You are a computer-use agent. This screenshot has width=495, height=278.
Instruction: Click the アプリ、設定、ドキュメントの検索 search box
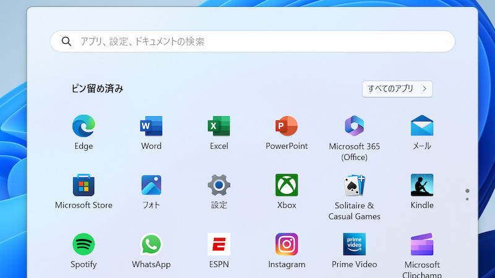(x=252, y=41)
